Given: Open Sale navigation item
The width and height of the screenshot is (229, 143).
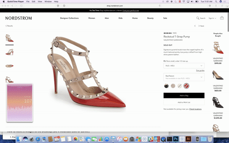Looking at the screenshot, I should pyautogui.click(x=165, y=18).
